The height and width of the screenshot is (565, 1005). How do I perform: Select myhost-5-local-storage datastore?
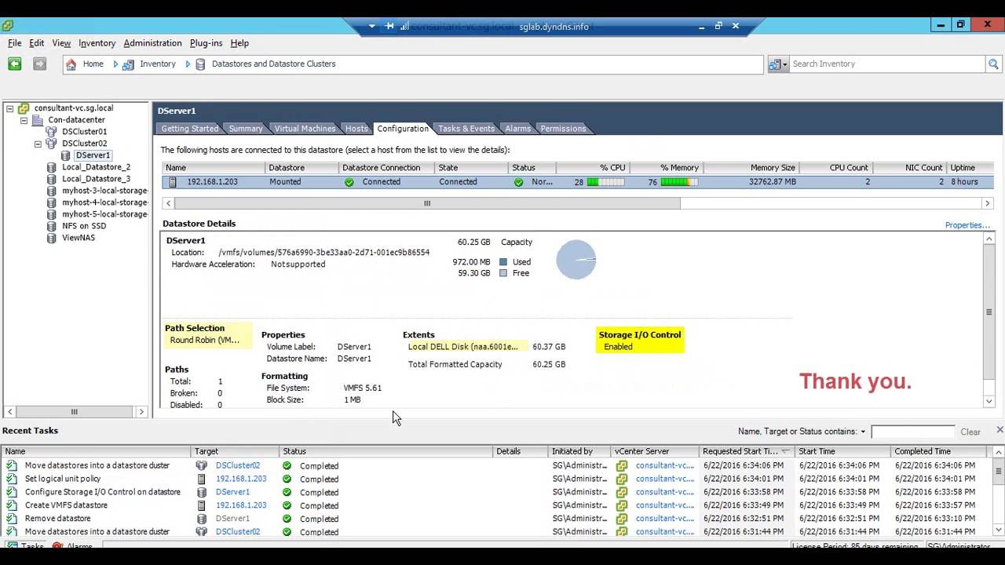click(105, 214)
